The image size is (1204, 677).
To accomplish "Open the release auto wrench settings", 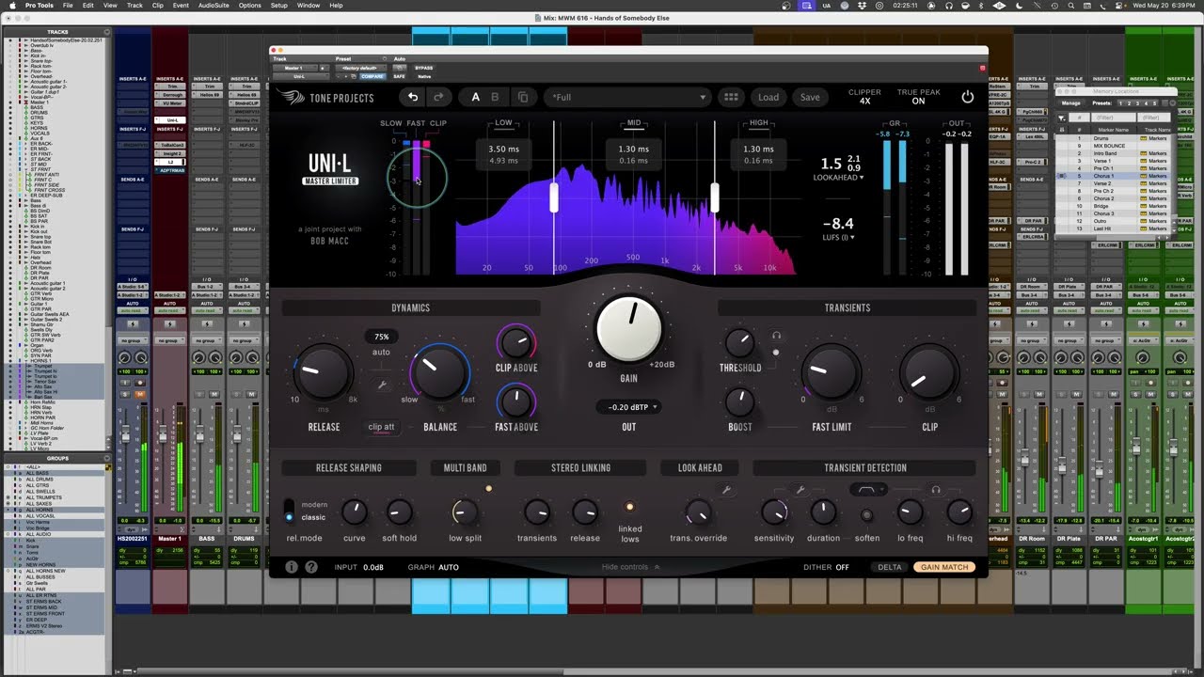I will coord(382,386).
